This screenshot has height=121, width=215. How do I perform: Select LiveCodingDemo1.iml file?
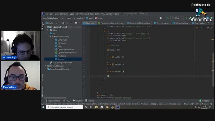[x=61, y=63]
